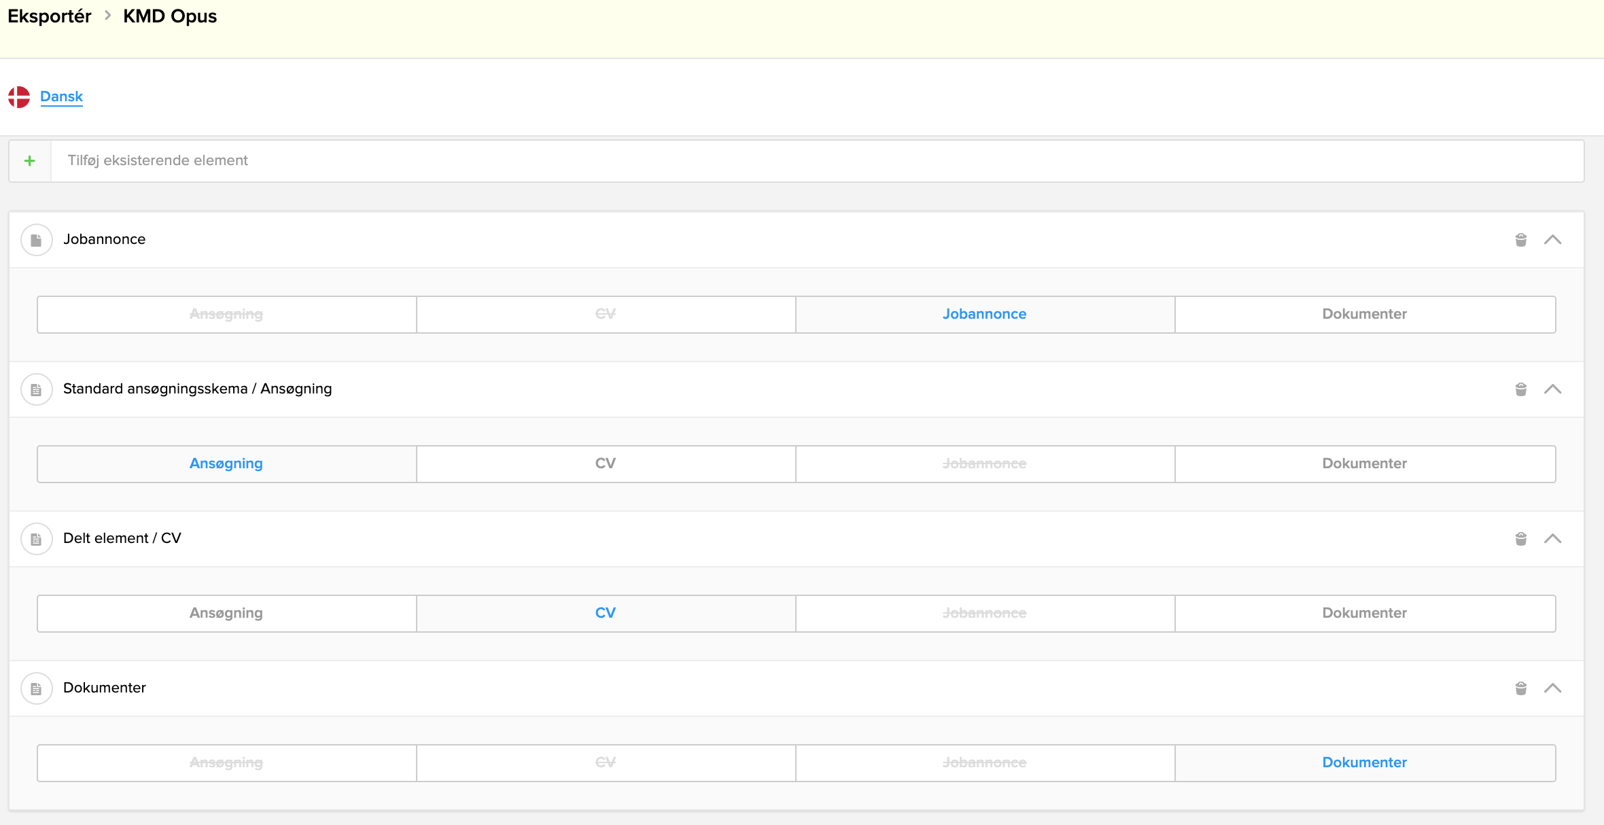Remove the Delt element / CV row
1604x825 pixels.
pyautogui.click(x=1521, y=539)
